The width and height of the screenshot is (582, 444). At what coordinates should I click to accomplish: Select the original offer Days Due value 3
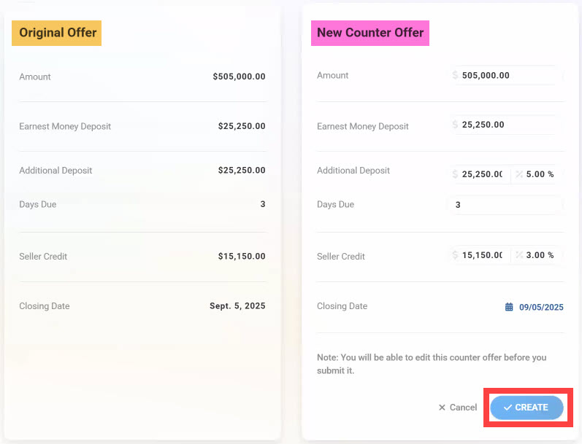[x=263, y=204]
